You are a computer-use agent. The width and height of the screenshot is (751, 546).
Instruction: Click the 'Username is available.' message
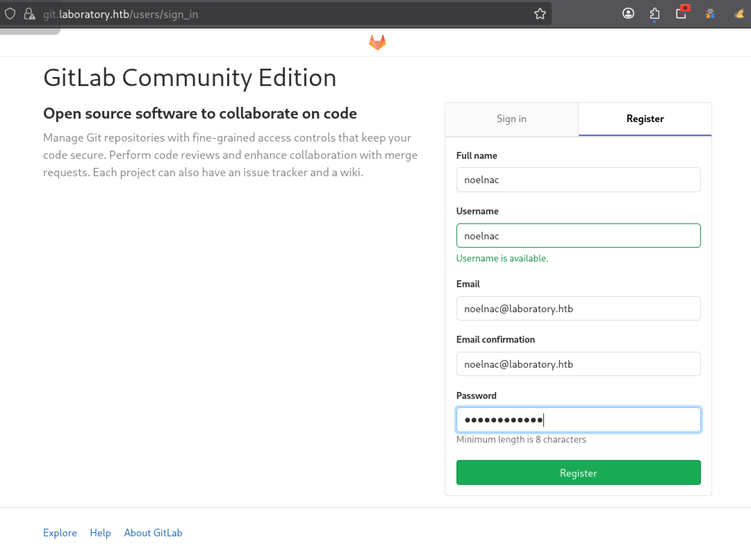[x=502, y=258]
